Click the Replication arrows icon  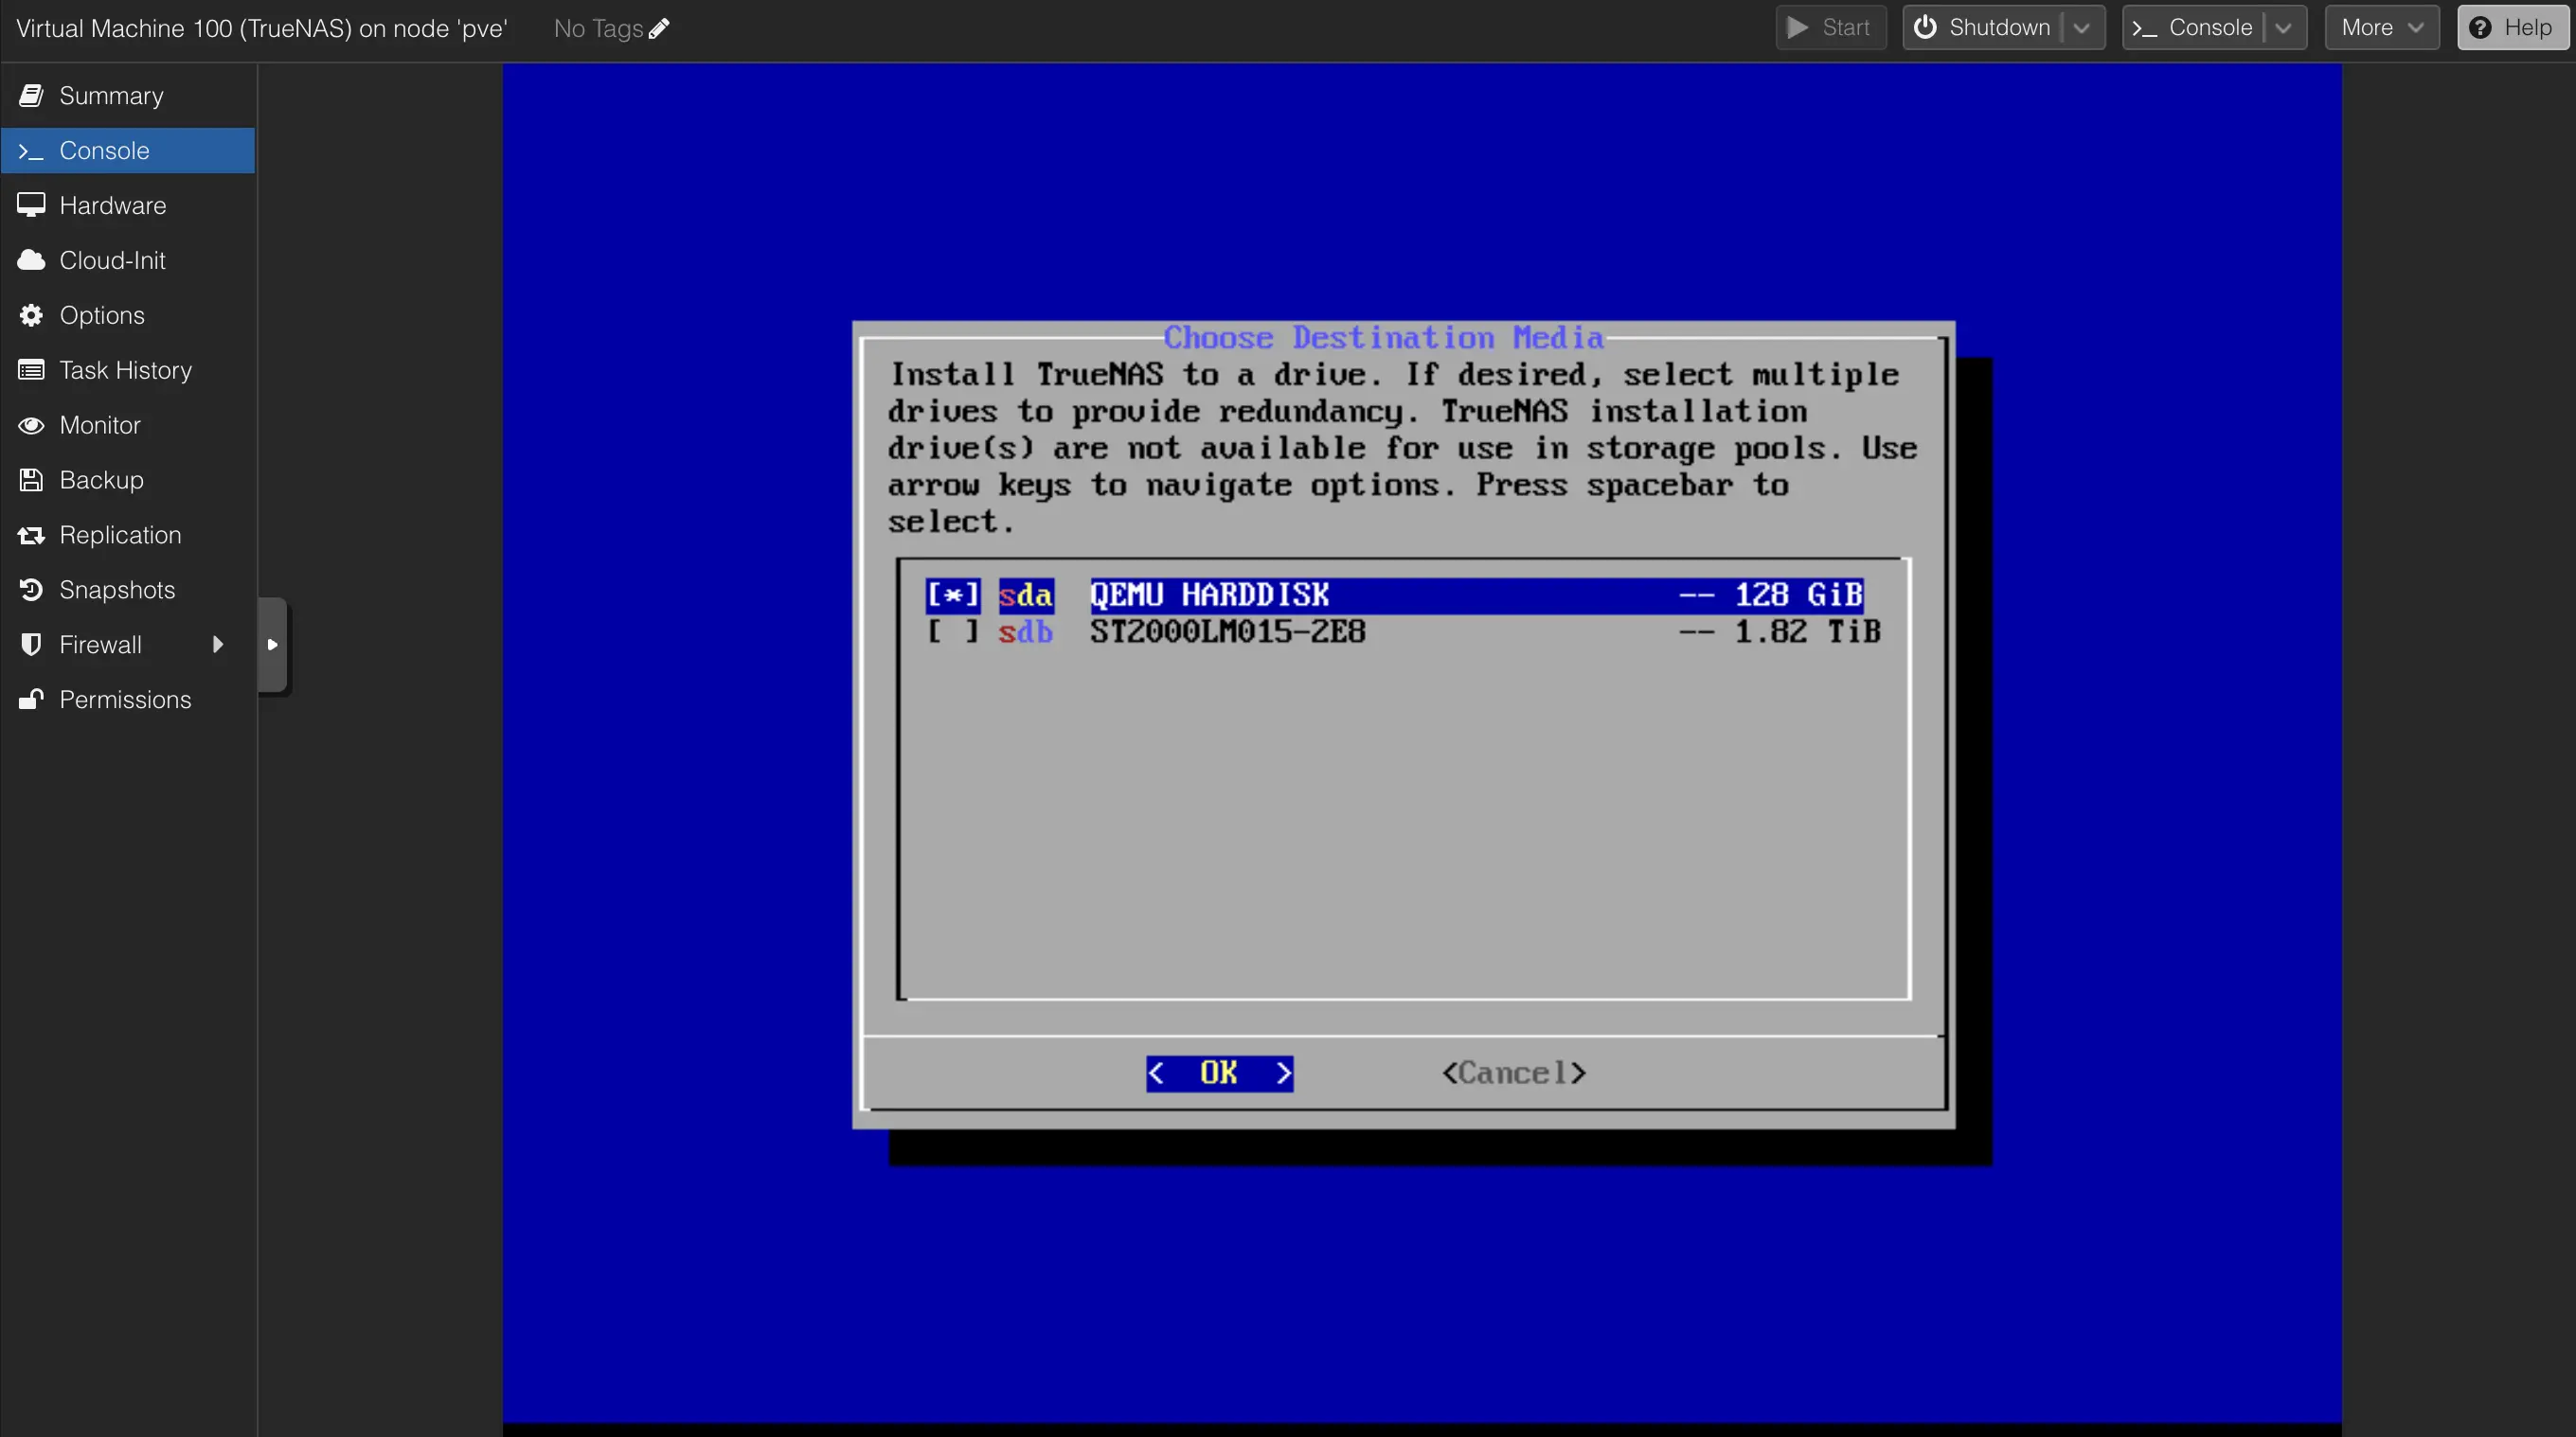(x=31, y=536)
